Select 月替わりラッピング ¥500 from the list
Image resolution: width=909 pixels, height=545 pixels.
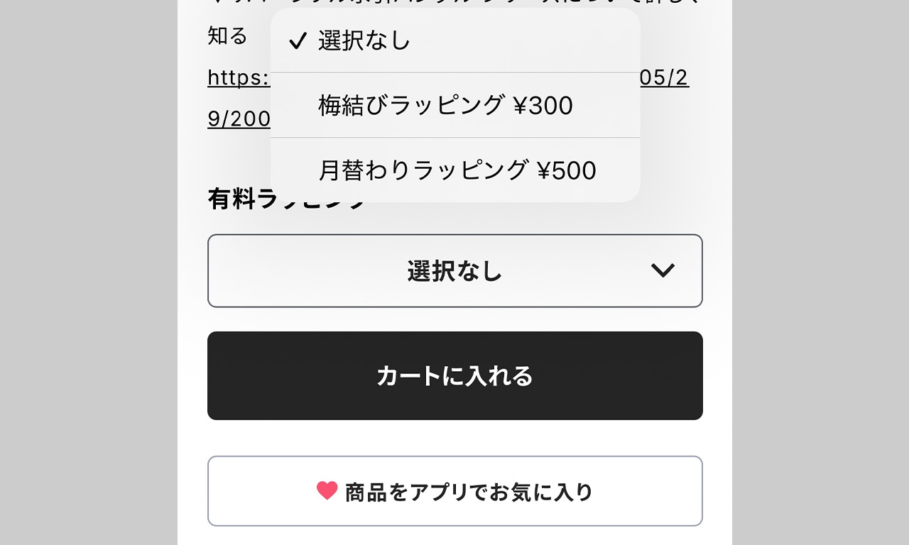(x=455, y=170)
